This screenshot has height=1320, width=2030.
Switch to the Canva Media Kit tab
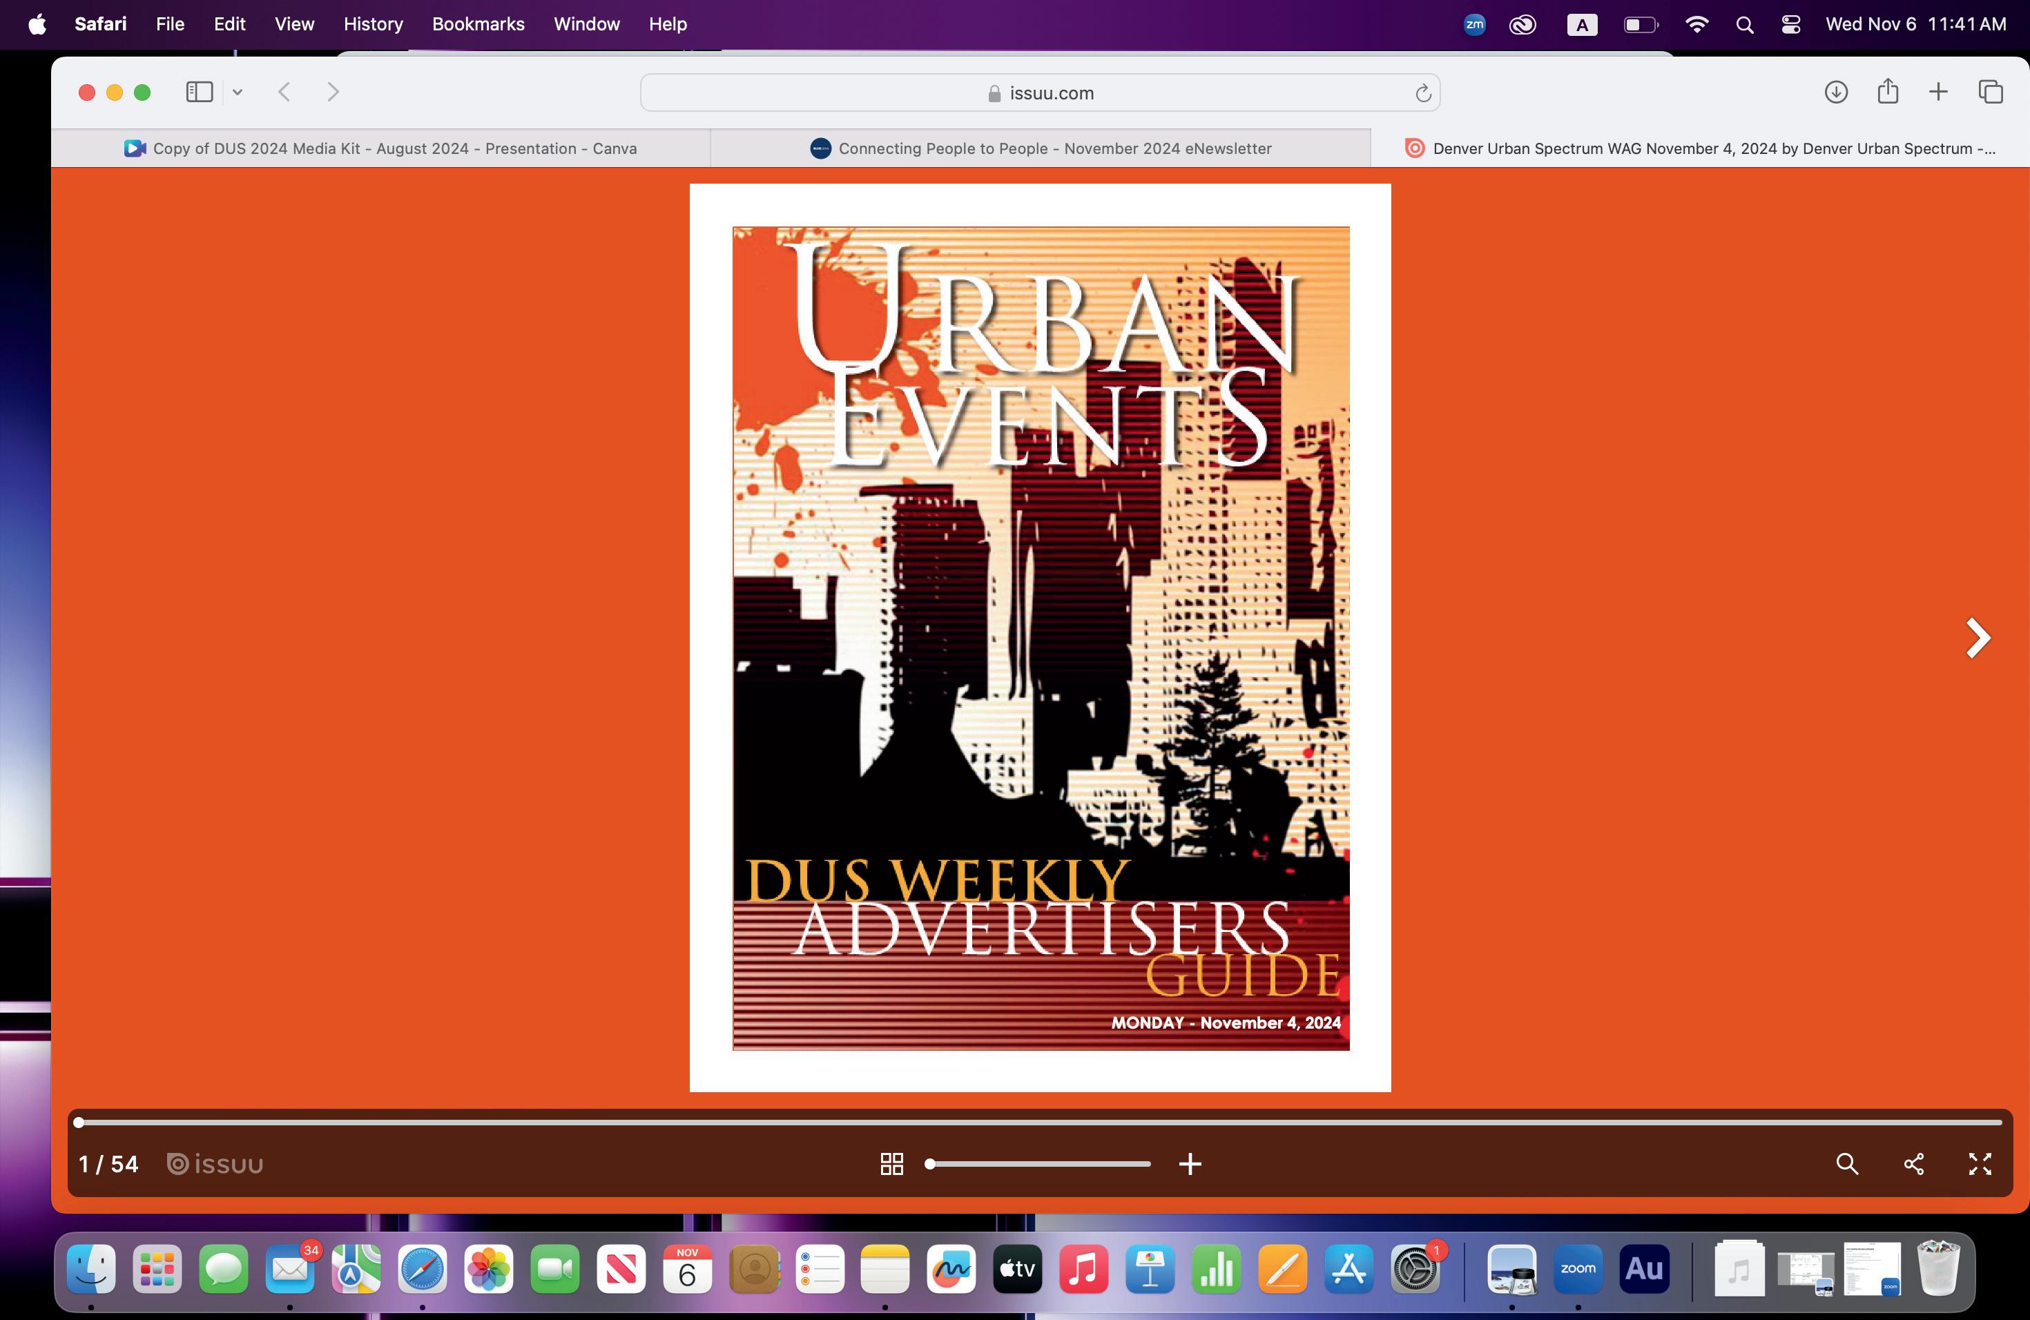pos(380,148)
